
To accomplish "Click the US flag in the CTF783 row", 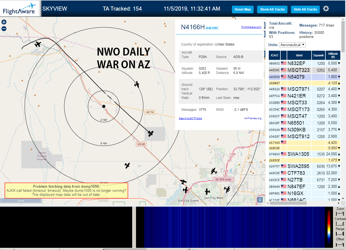I will pos(284,173).
